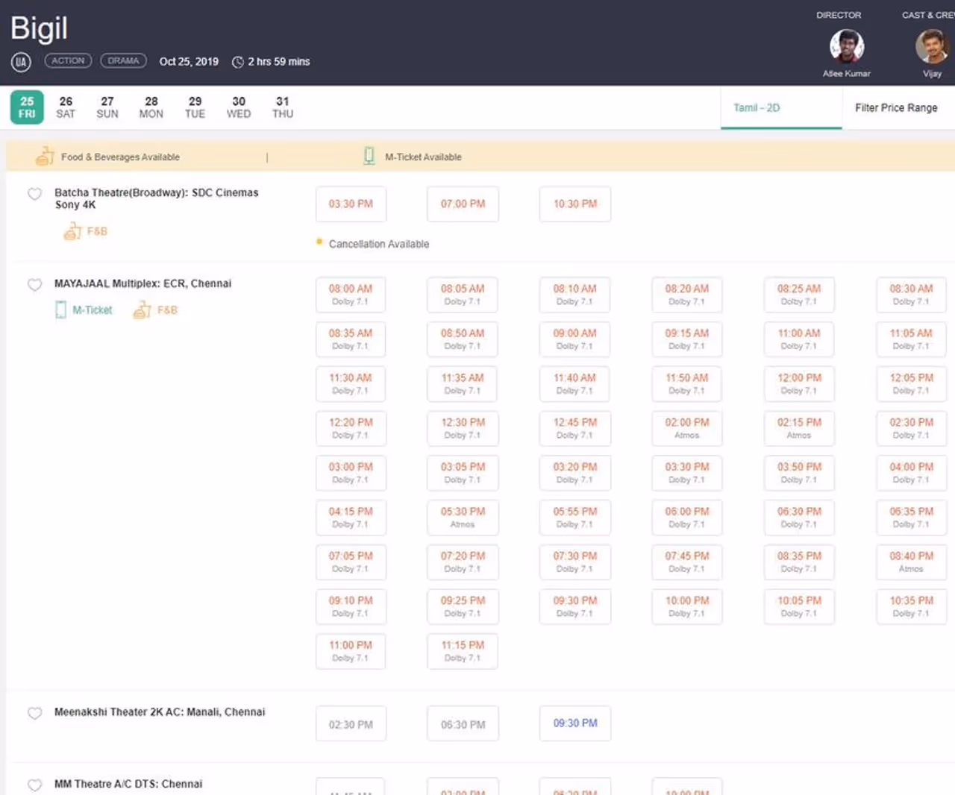
Task: Click Food & Beverages Available icon
Action: tap(45, 157)
